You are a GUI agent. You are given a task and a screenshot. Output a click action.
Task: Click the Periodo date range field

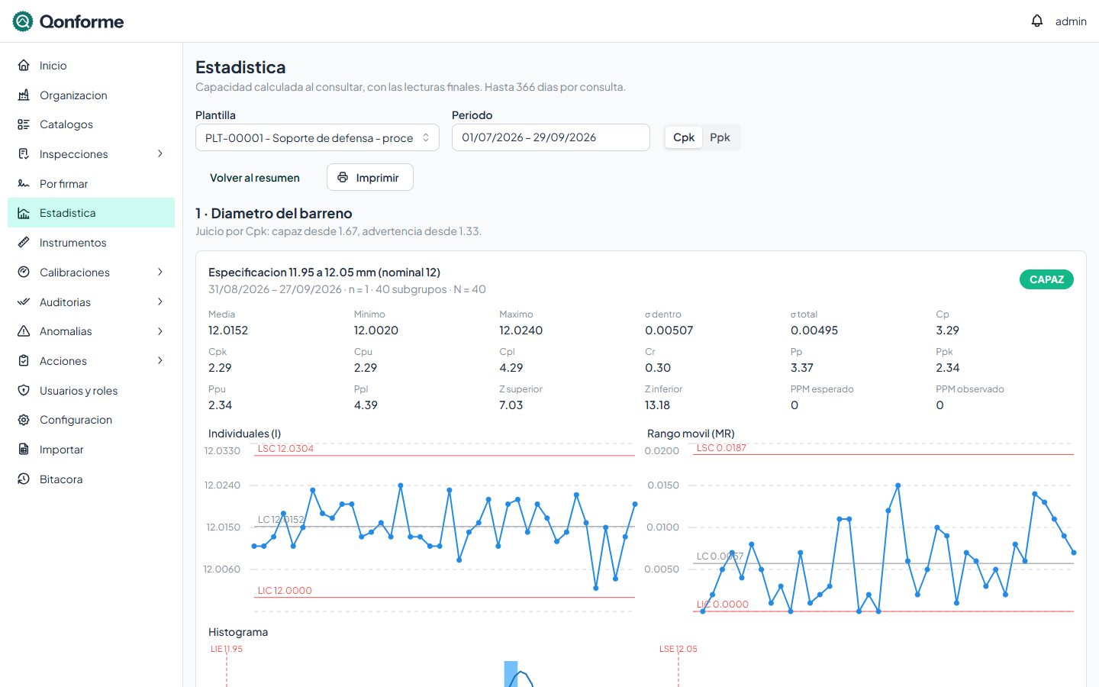tap(551, 137)
